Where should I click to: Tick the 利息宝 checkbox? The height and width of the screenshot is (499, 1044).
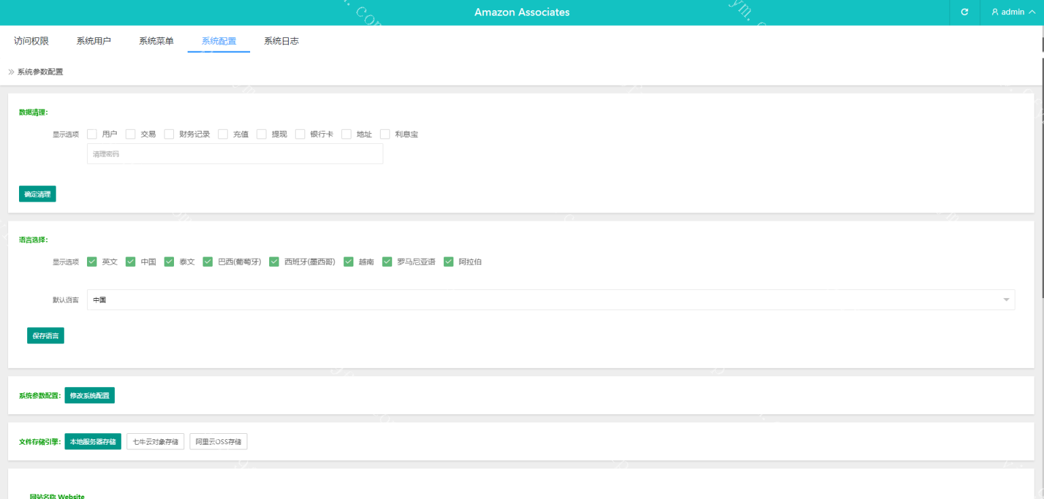click(385, 134)
